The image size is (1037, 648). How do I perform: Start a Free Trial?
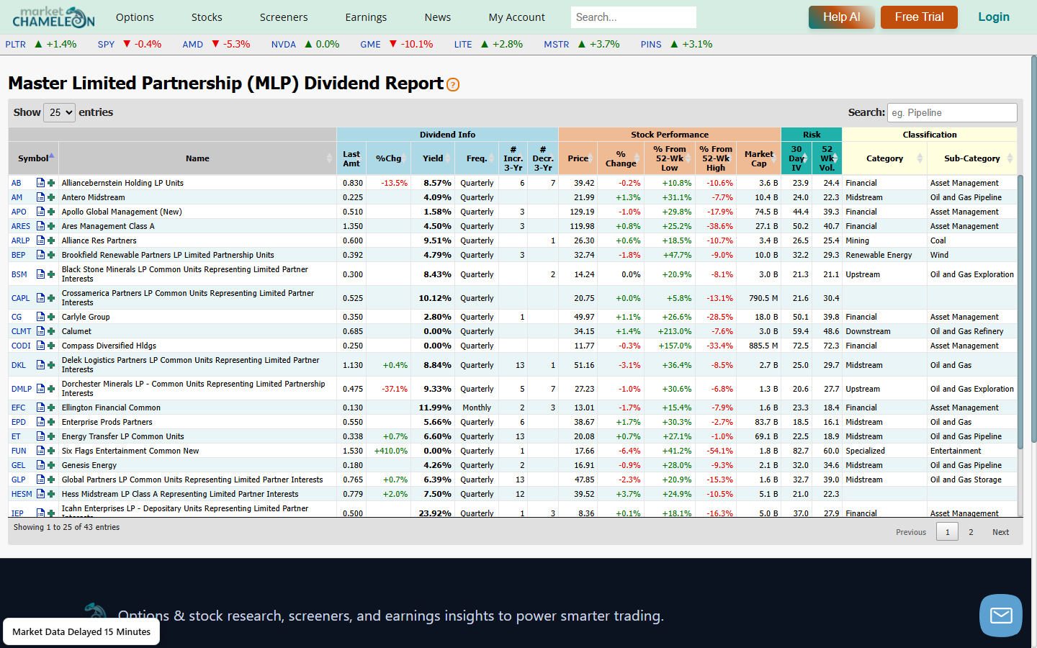[x=919, y=17]
